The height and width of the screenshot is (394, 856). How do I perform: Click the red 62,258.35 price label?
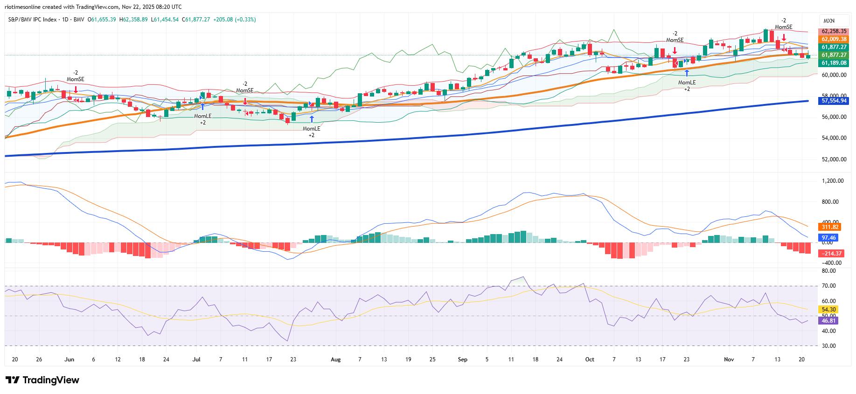[x=834, y=31]
